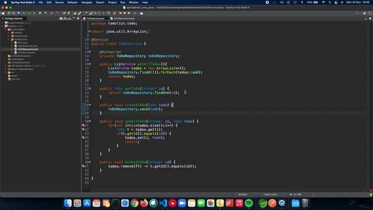
Task: Click the error marker on line 31
Action: (83, 125)
